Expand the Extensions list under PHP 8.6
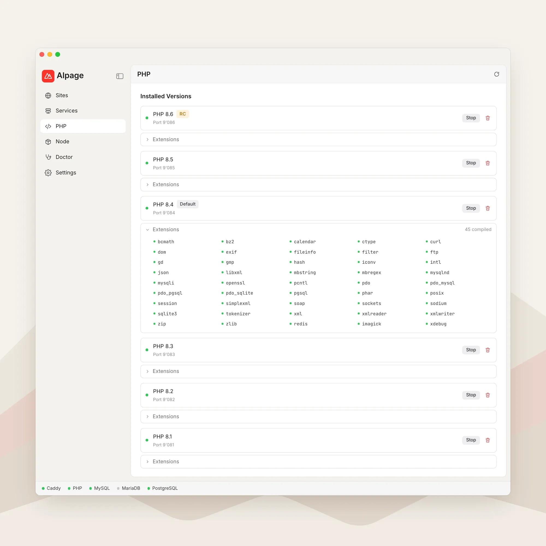The image size is (546, 546). 318,139
